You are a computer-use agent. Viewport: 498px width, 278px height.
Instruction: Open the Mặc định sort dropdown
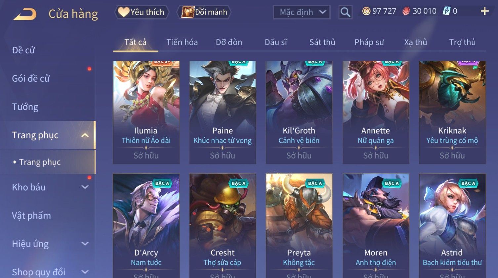(302, 12)
